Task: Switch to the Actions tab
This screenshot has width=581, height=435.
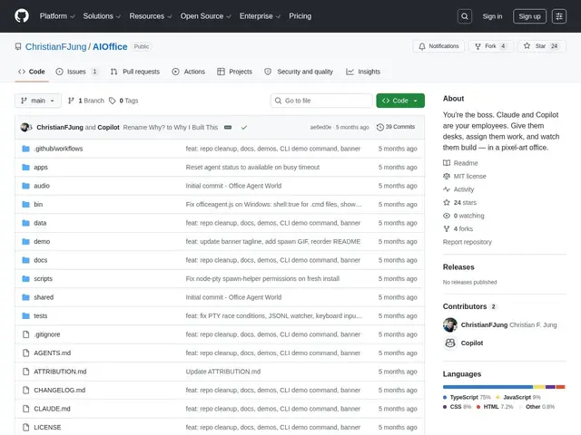Action: (188, 72)
